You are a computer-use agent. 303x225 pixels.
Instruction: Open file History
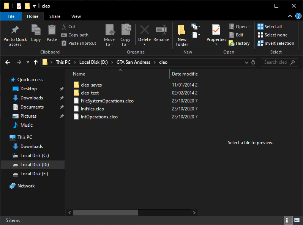239,43
